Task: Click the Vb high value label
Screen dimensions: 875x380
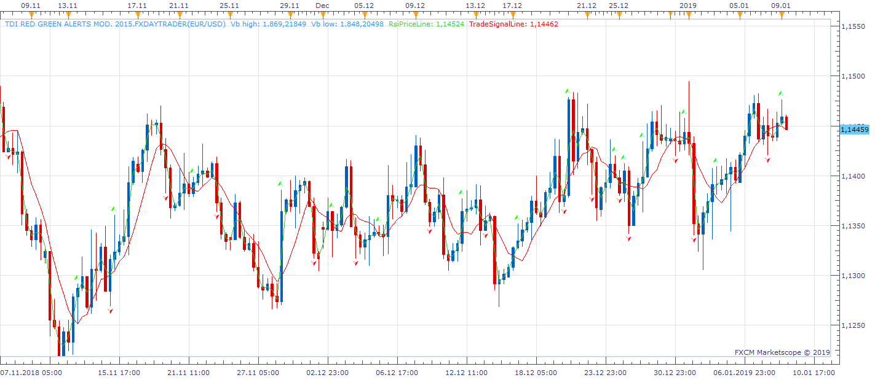Action: click(269, 25)
